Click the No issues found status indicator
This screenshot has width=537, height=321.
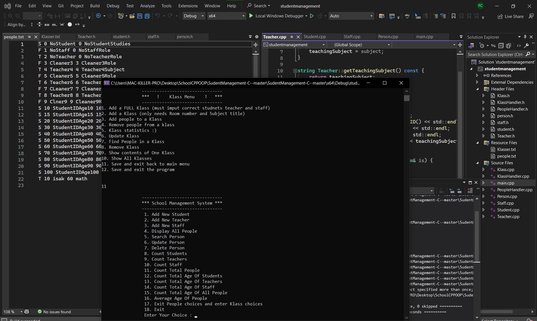pos(54,312)
